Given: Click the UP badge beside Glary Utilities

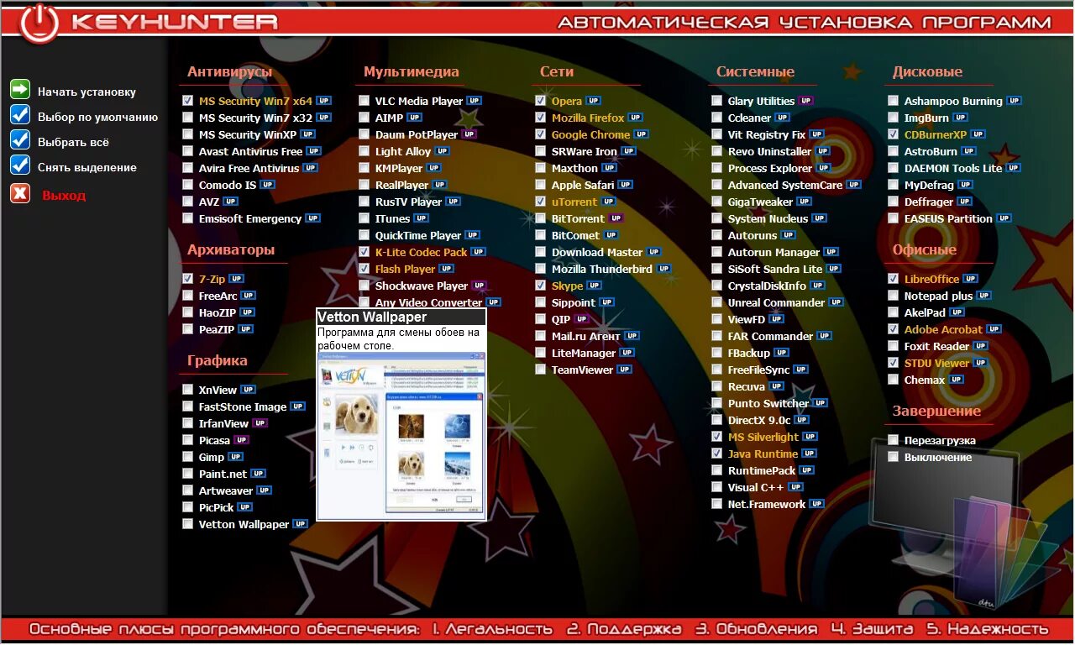Looking at the screenshot, I should (x=805, y=101).
